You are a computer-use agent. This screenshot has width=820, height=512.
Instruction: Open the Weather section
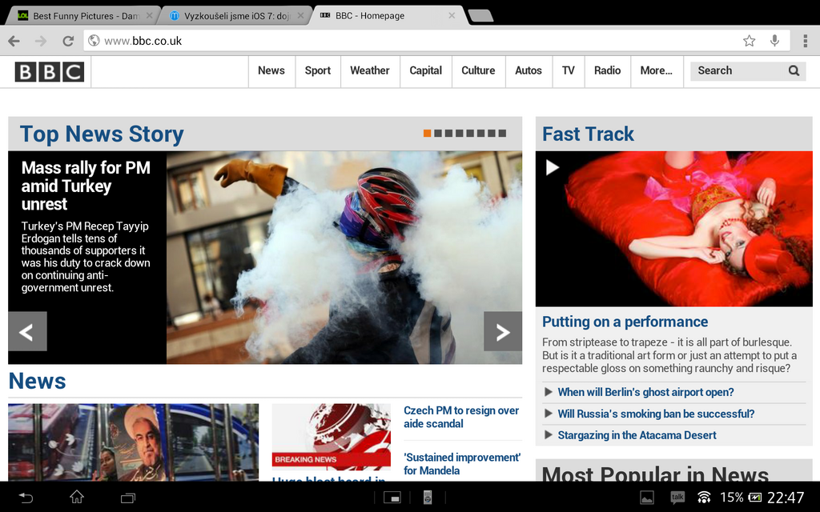(x=369, y=70)
